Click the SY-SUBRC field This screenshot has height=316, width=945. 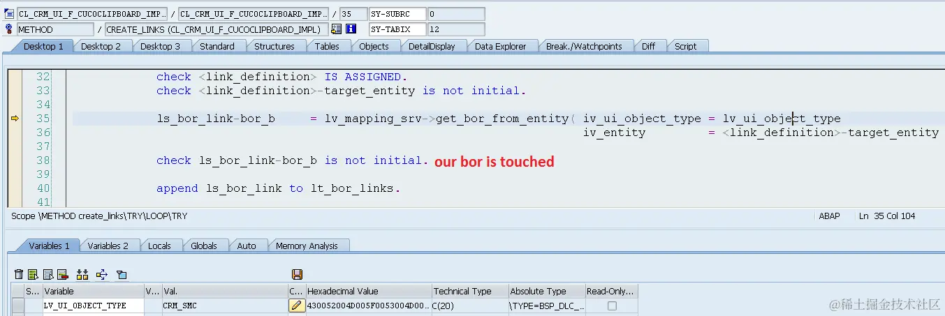(397, 14)
